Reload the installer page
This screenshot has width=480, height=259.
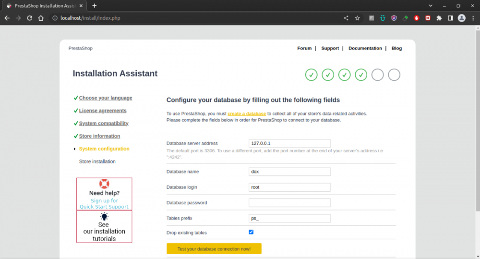pos(30,18)
